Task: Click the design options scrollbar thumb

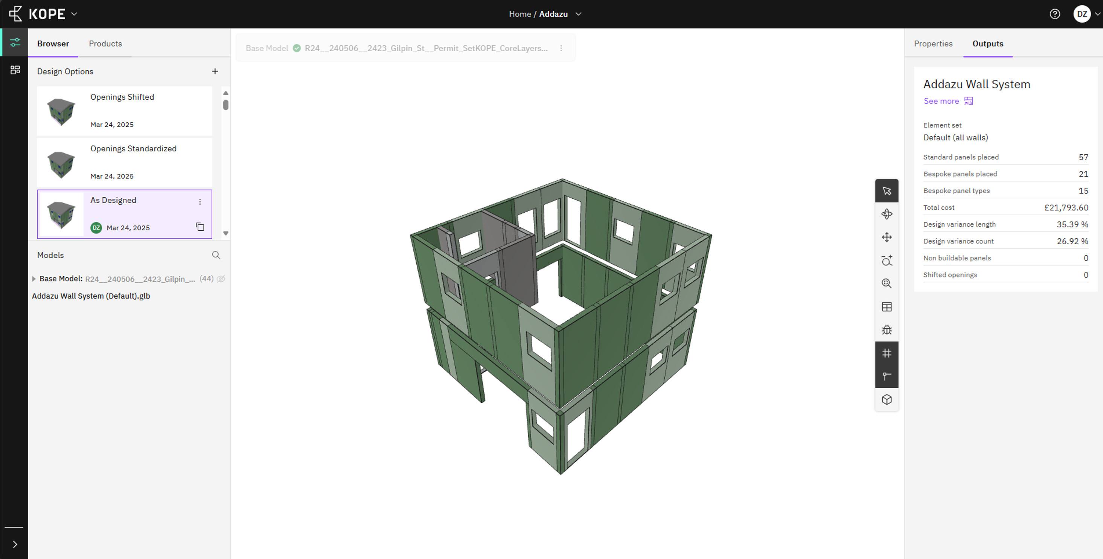Action: click(225, 105)
